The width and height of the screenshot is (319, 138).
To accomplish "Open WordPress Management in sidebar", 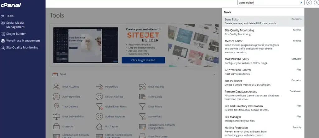I will 23,40.
